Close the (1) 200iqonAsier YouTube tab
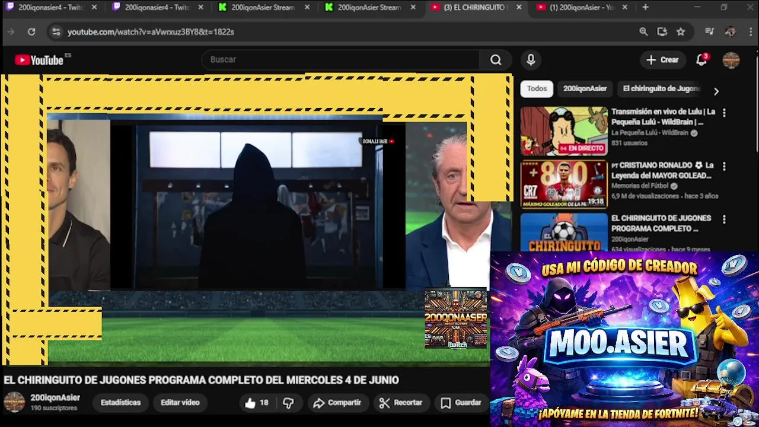The image size is (759, 427). (625, 7)
